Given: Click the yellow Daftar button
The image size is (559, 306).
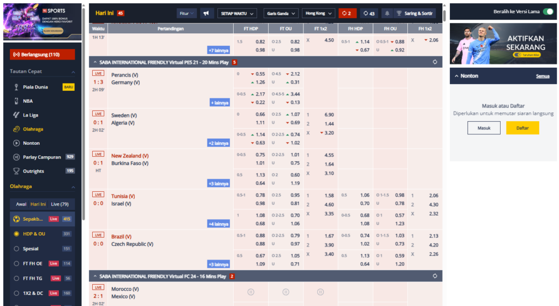Looking at the screenshot, I should tap(522, 128).
